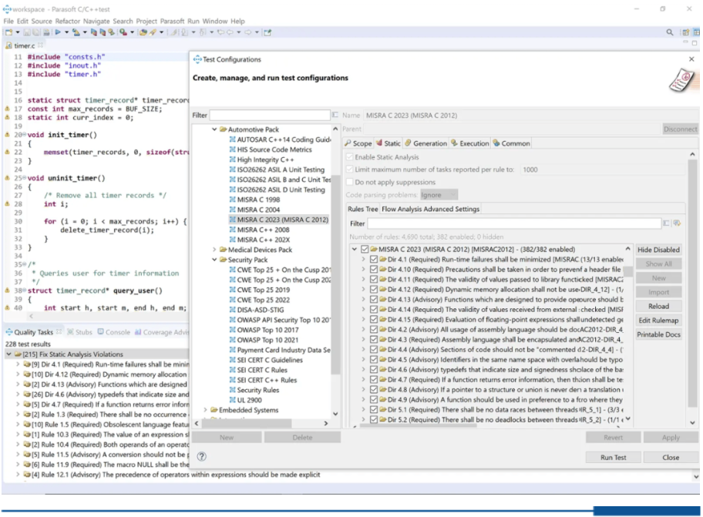Toggle the MISRA C 2023 root rule checkbox
Viewport: 703px width, 517px height.
tap(365, 250)
